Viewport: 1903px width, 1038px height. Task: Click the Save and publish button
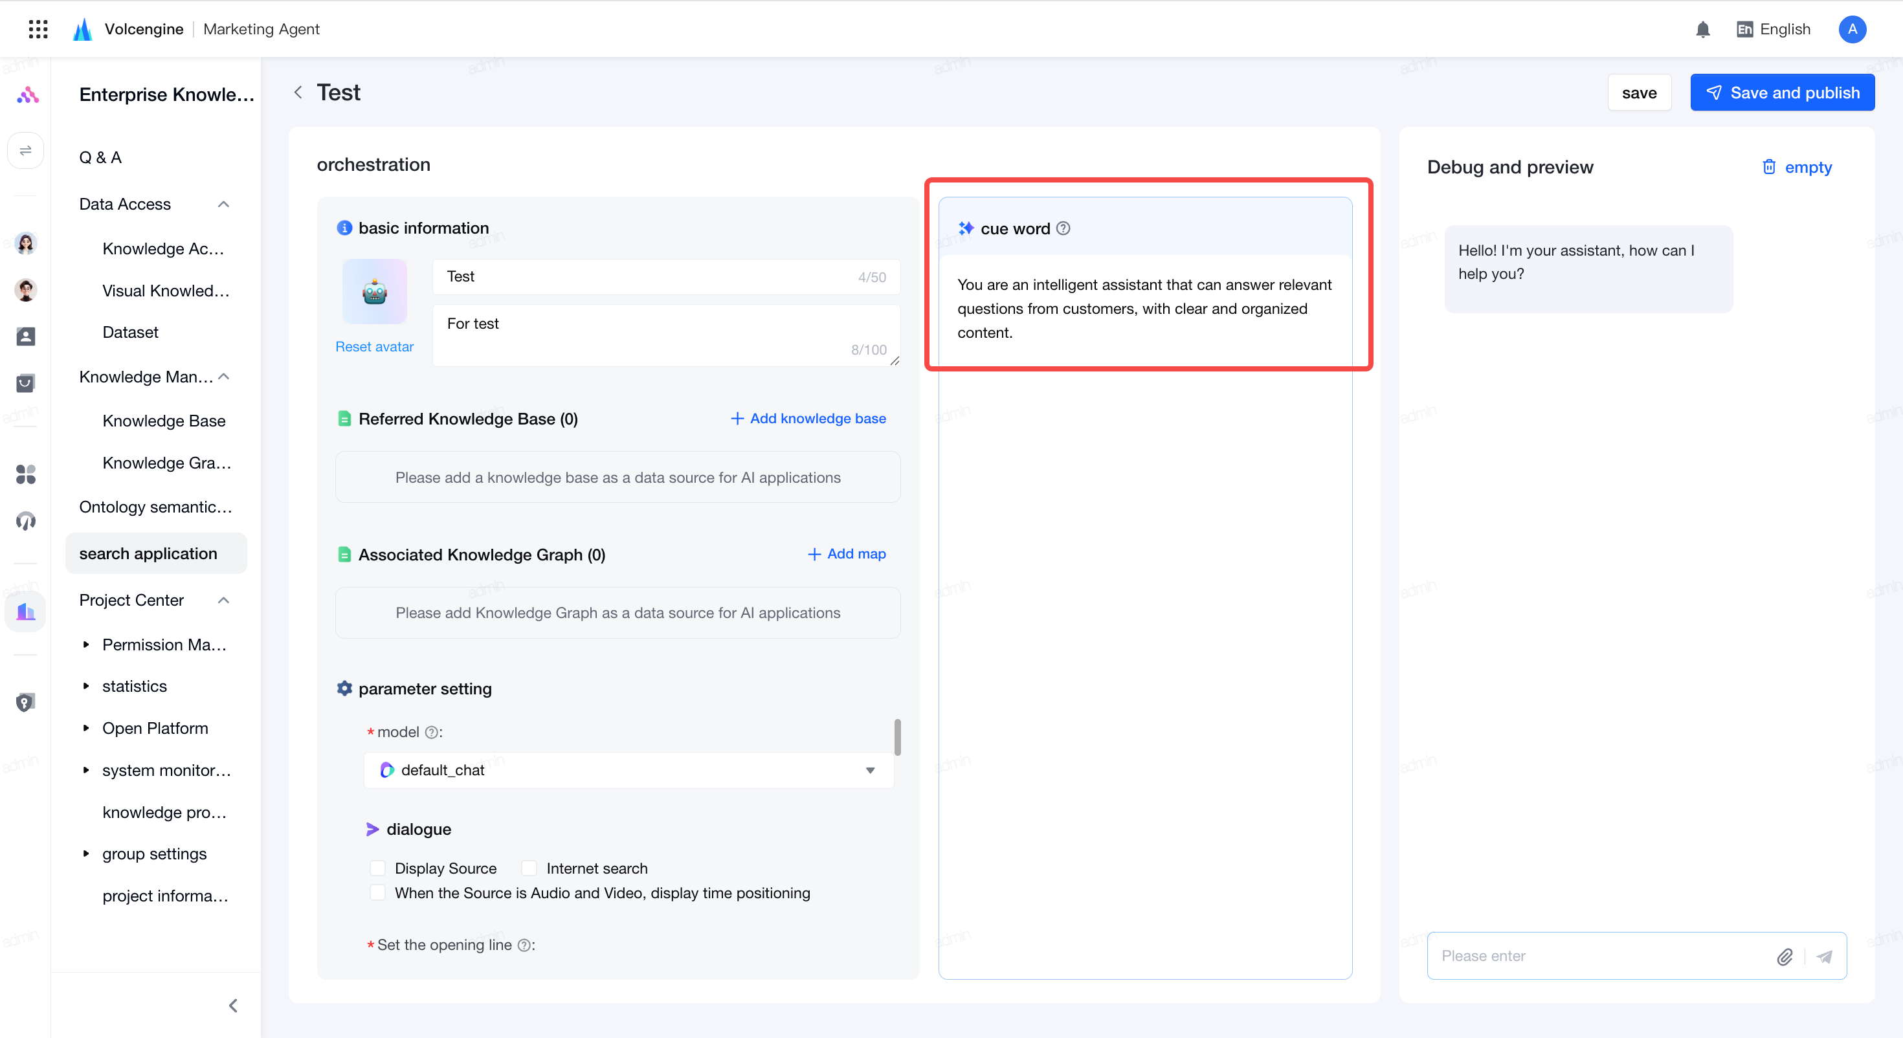coord(1781,93)
